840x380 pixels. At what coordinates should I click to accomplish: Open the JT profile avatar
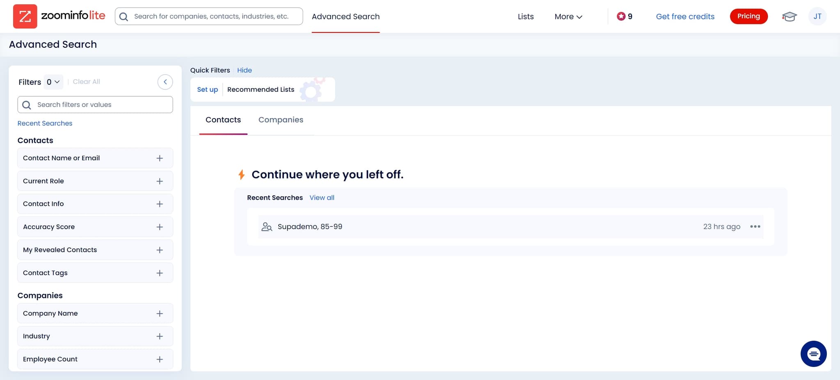[817, 16]
